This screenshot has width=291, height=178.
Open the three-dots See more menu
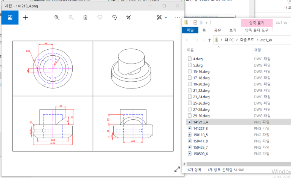177,18
